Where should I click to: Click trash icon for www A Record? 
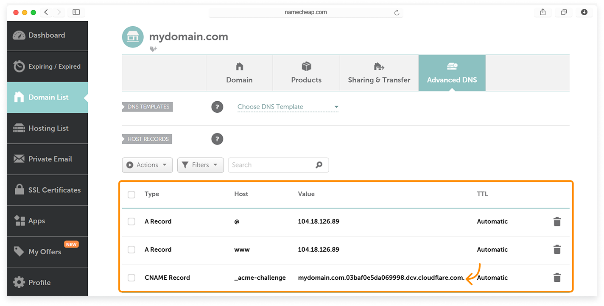557,250
